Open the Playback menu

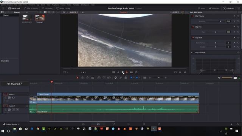pos(55,5)
